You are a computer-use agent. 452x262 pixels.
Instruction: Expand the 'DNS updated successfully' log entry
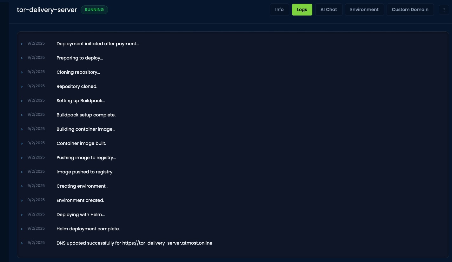[22, 243]
